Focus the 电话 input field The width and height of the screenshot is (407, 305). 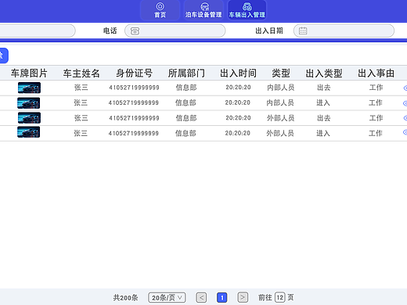(175, 30)
